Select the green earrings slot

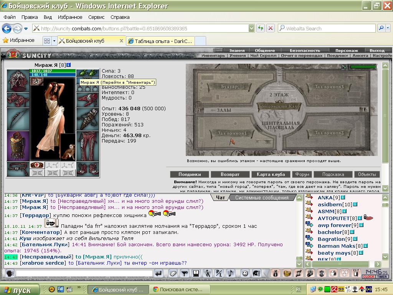point(88,73)
